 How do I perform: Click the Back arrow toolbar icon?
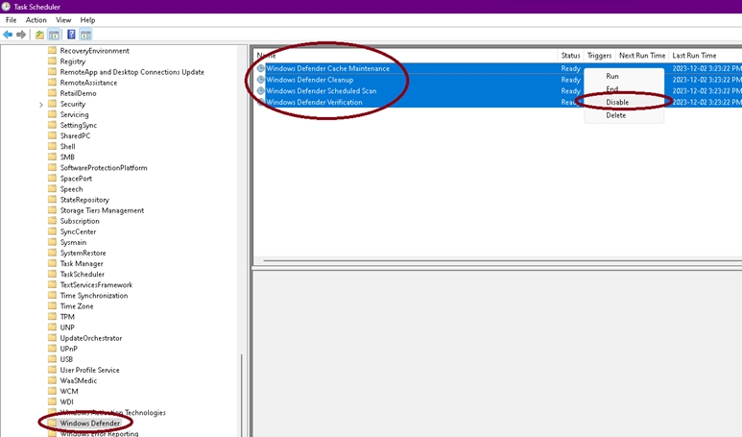coord(9,35)
